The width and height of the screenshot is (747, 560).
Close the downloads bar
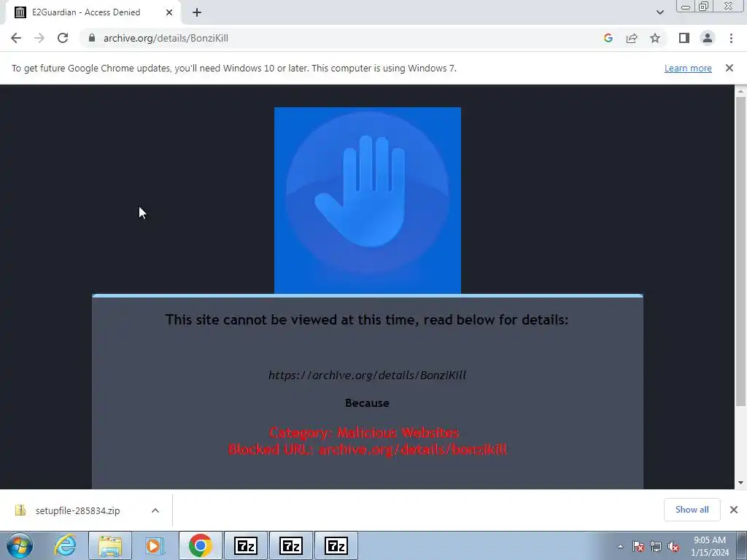pos(734,510)
